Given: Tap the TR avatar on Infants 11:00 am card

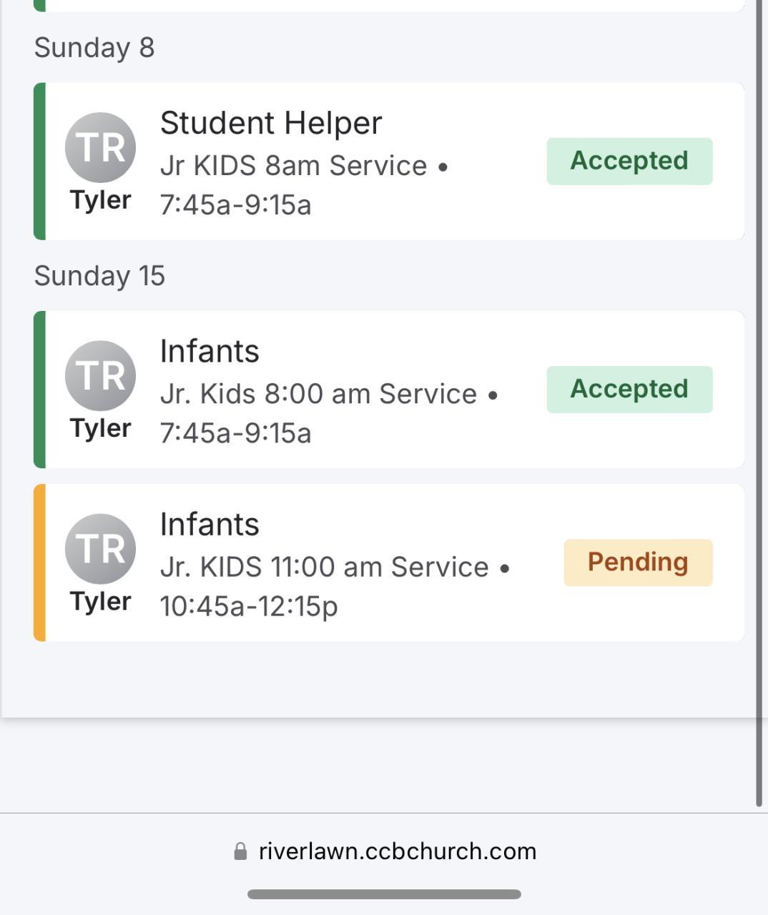Looking at the screenshot, I should pos(100,548).
